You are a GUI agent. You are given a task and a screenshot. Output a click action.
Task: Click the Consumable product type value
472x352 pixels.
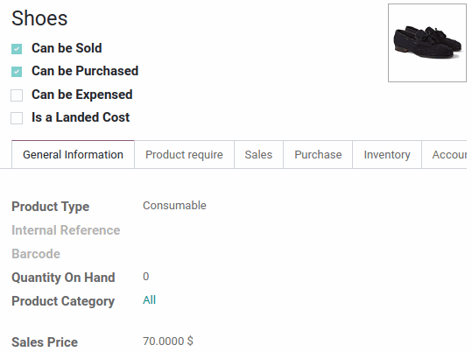tap(174, 206)
